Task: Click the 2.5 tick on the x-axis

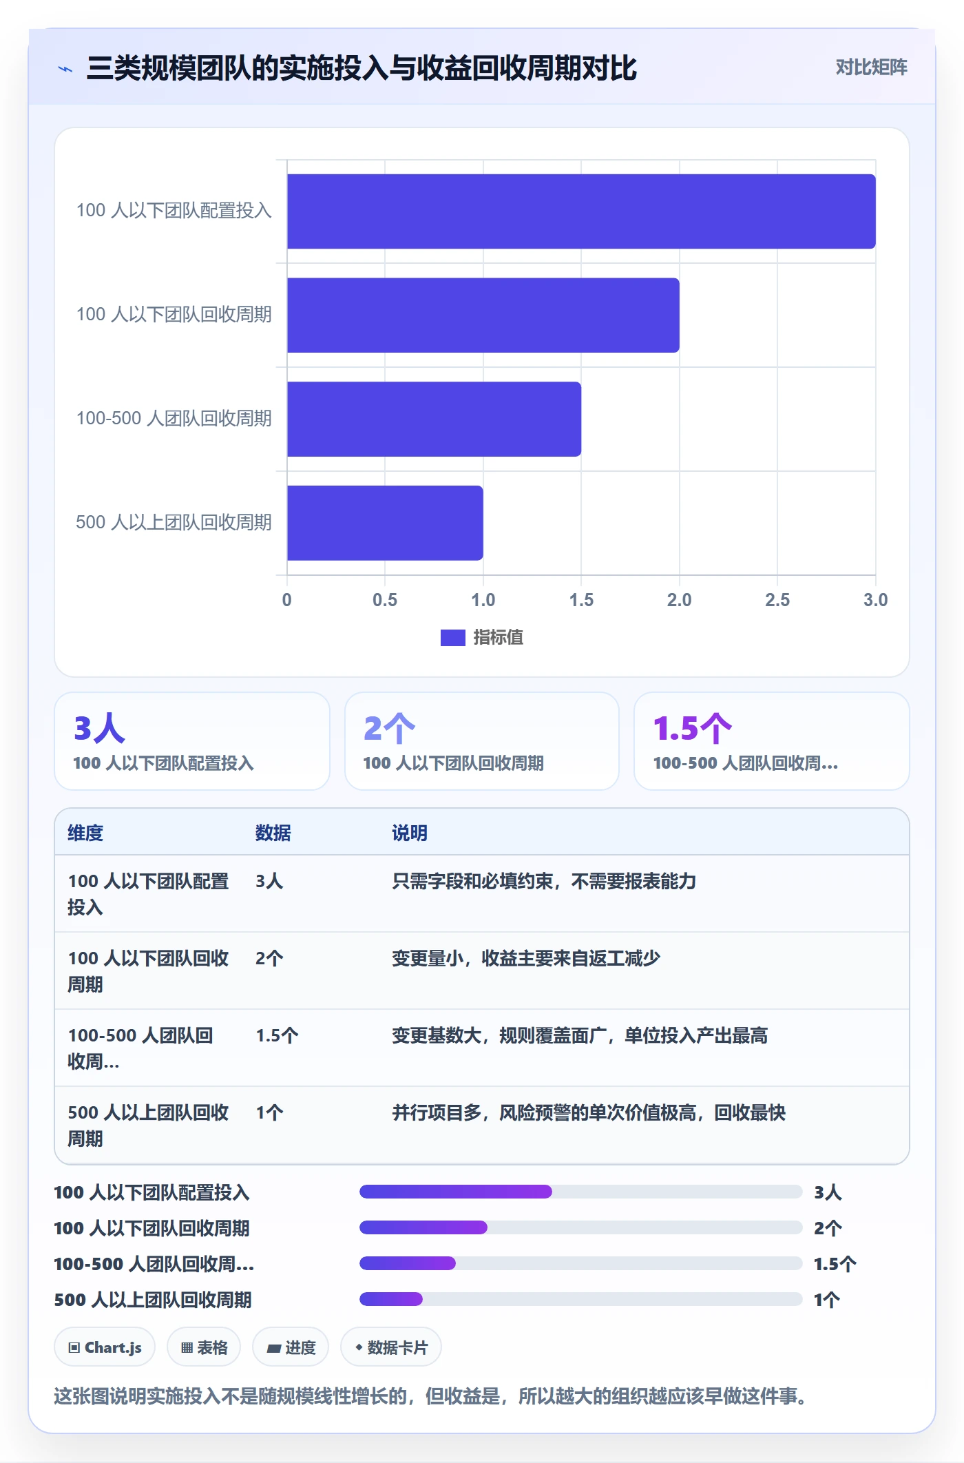Action: [x=777, y=600]
